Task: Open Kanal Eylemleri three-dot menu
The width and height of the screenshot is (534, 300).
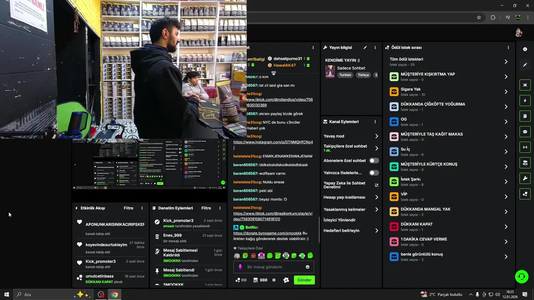Action: click(x=375, y=122)
